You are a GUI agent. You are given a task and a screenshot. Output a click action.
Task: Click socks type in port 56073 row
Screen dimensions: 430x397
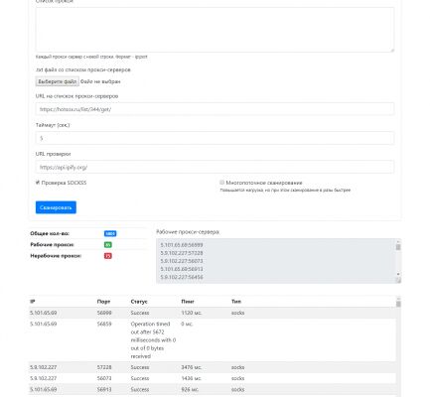(237, 378)
